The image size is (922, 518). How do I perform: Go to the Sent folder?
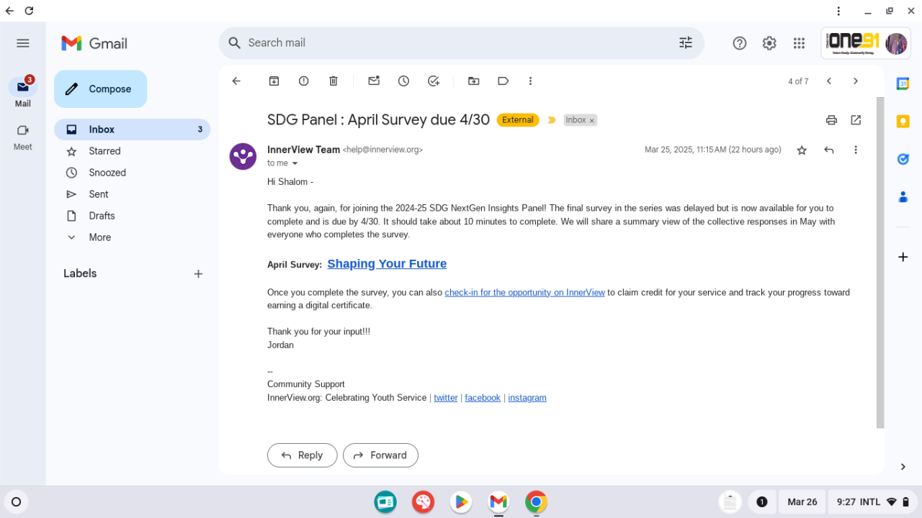(x=99, y=194)
